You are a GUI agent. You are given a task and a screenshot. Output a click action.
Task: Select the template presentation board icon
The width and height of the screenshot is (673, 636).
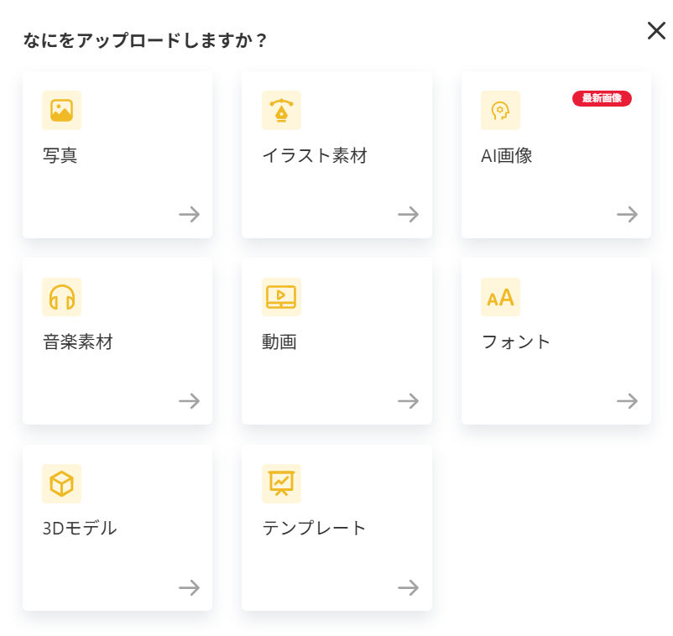pyautogui.click(x=281, y=483)
